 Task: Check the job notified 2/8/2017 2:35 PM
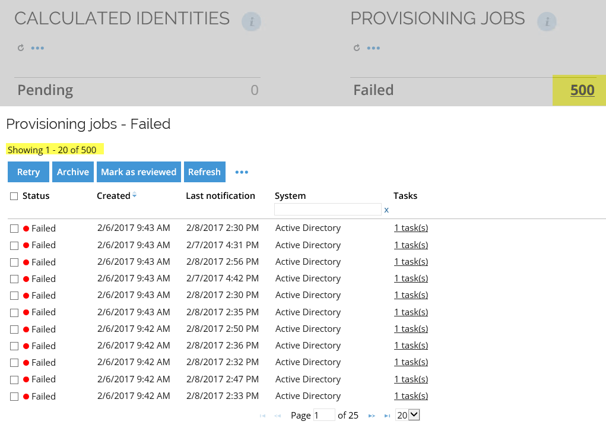point(14,313)
